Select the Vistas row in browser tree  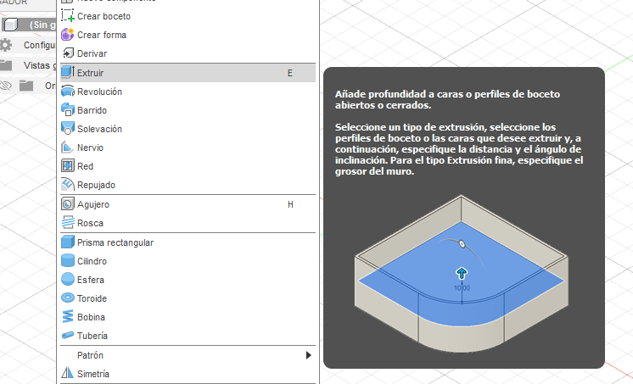click(28, 65)
